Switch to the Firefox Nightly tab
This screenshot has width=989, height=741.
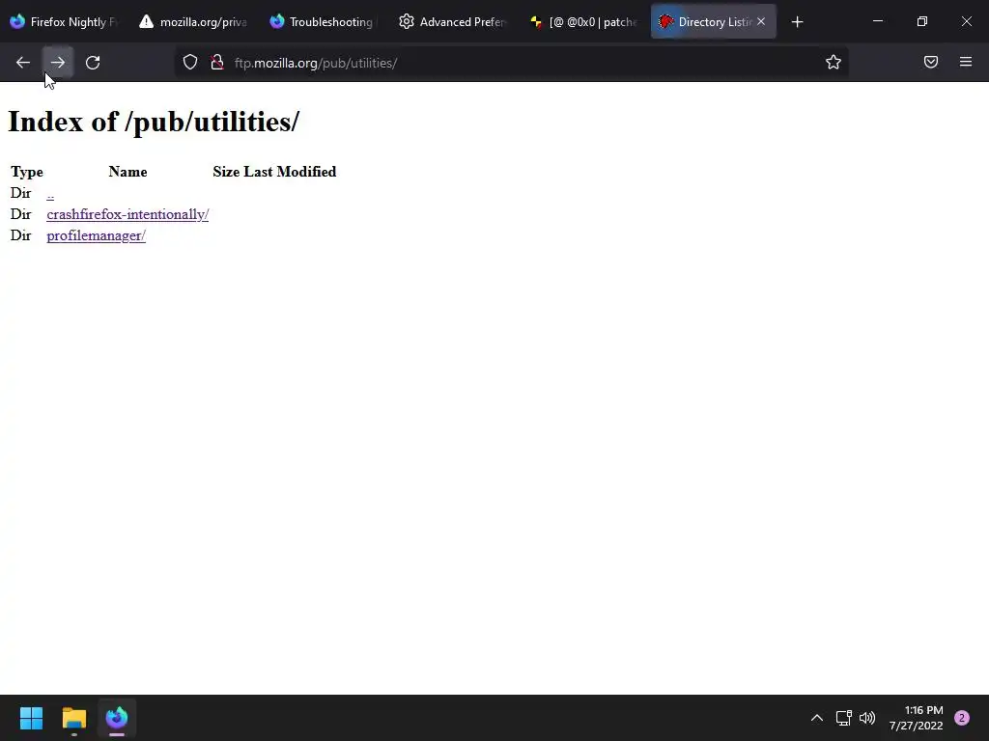point(65,22)
